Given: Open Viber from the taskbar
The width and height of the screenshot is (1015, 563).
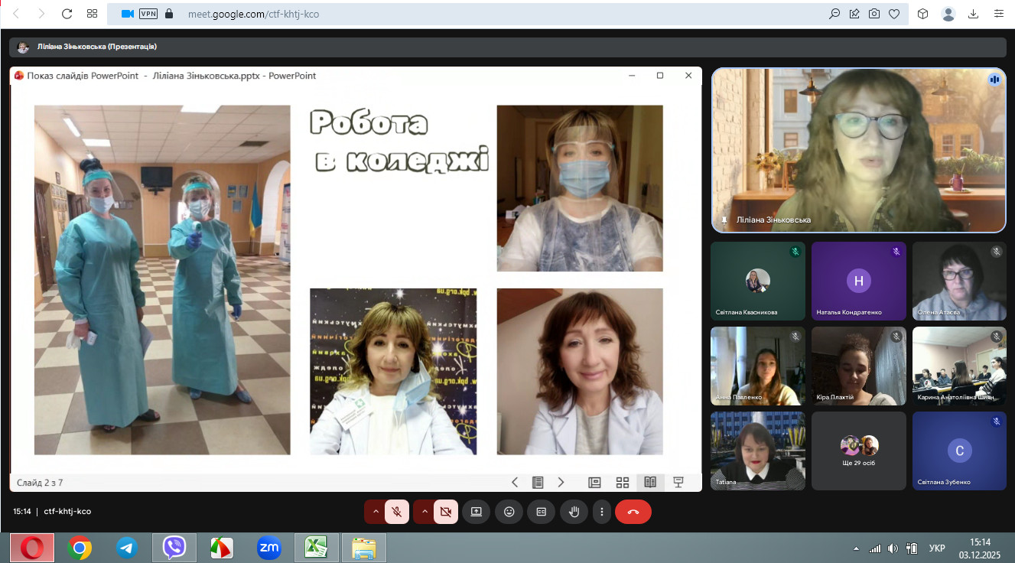Looking at the screenshot, I should pyautogui.click(x=174, y=548).
